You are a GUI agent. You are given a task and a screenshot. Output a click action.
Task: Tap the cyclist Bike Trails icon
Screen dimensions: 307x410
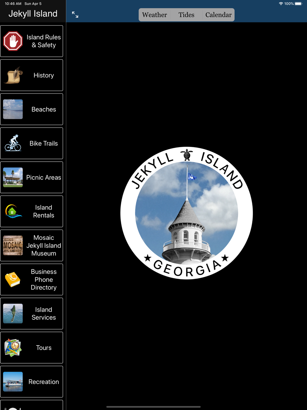[13, 143]
